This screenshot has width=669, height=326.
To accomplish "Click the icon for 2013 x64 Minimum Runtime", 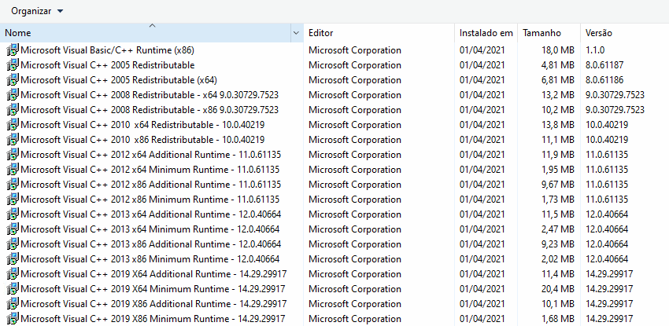I will (13, 229).
